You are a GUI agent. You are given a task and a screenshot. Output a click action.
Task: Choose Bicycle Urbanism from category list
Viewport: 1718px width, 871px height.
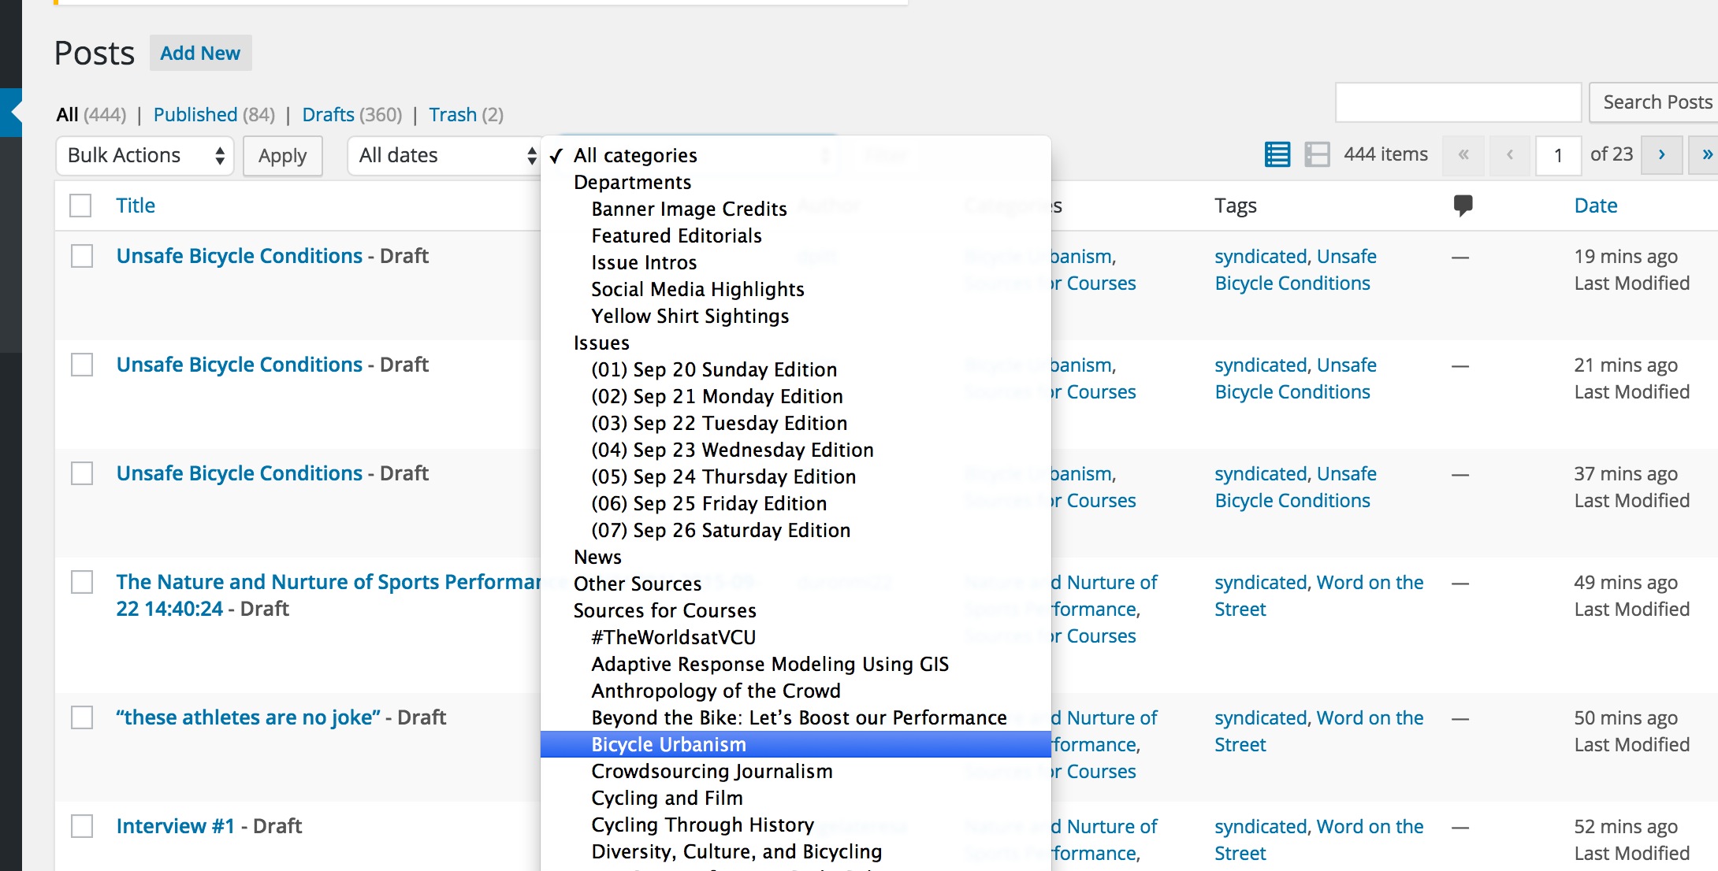coord(668,744)
